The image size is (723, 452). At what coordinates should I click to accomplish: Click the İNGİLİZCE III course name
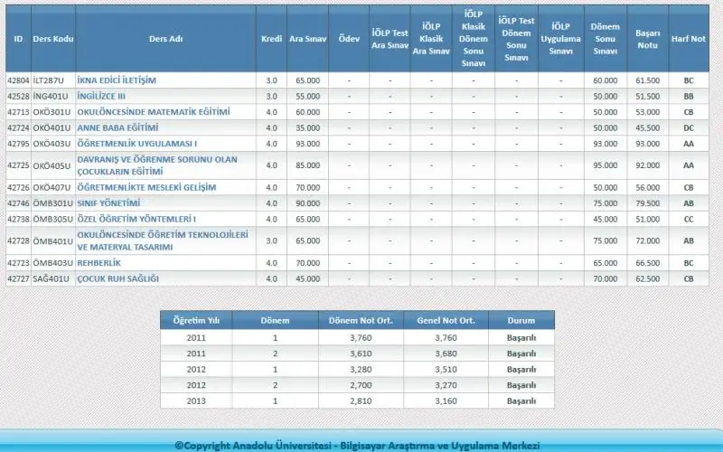click(101, 96)
